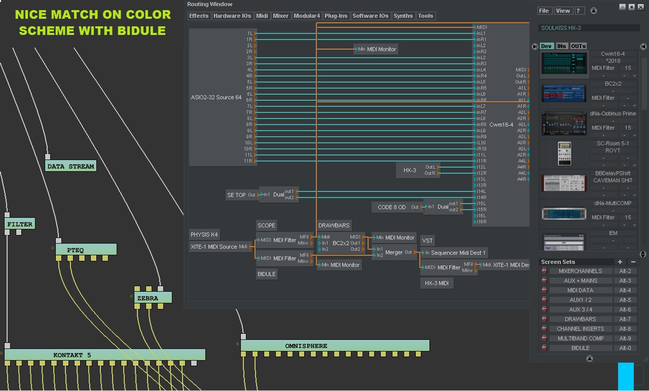The image size is (649, 391).
Task: Open the dropdown arrow under SC-Room 5-1 entry
Action: click(634, 166)
